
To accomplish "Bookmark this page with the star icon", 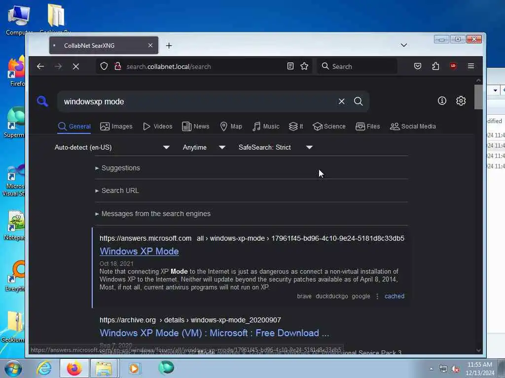I will tap(304, 66).
